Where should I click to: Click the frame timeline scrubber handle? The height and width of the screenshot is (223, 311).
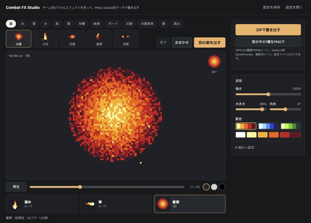[80, 187]
